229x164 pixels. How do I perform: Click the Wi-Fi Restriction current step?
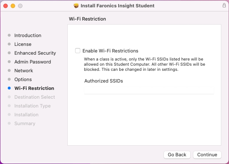tap(34, 88)
